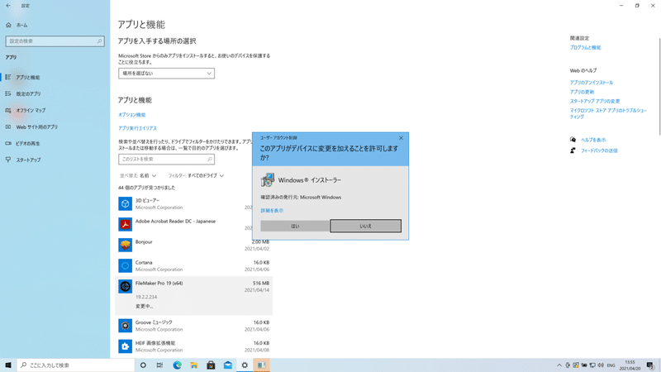Viewport: 661px width, 372px height.
Task: Switch to Settings gear on taskbar
Action: [245, 365]
